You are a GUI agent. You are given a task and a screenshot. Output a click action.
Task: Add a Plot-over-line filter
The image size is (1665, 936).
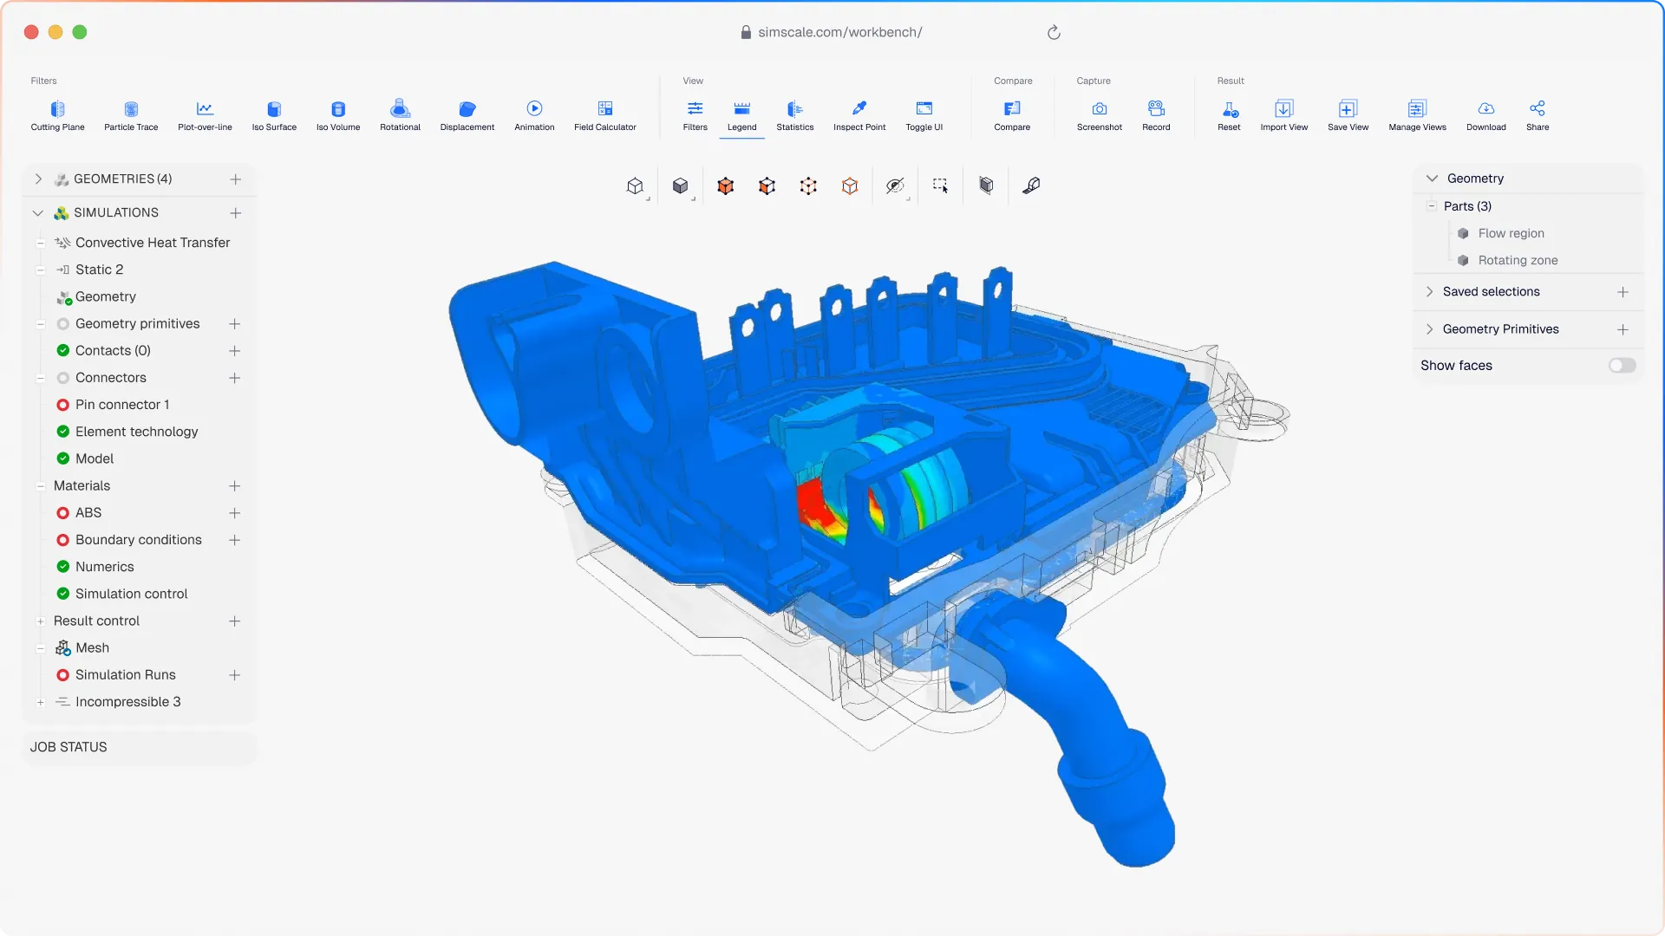point(205,115)
